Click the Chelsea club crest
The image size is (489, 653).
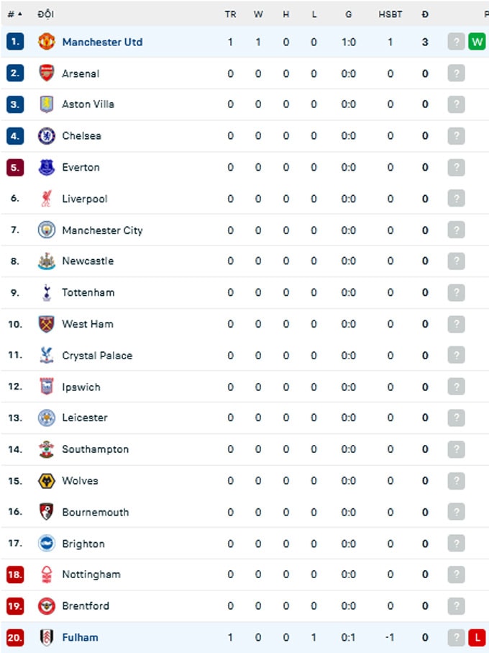click(47, 136)
